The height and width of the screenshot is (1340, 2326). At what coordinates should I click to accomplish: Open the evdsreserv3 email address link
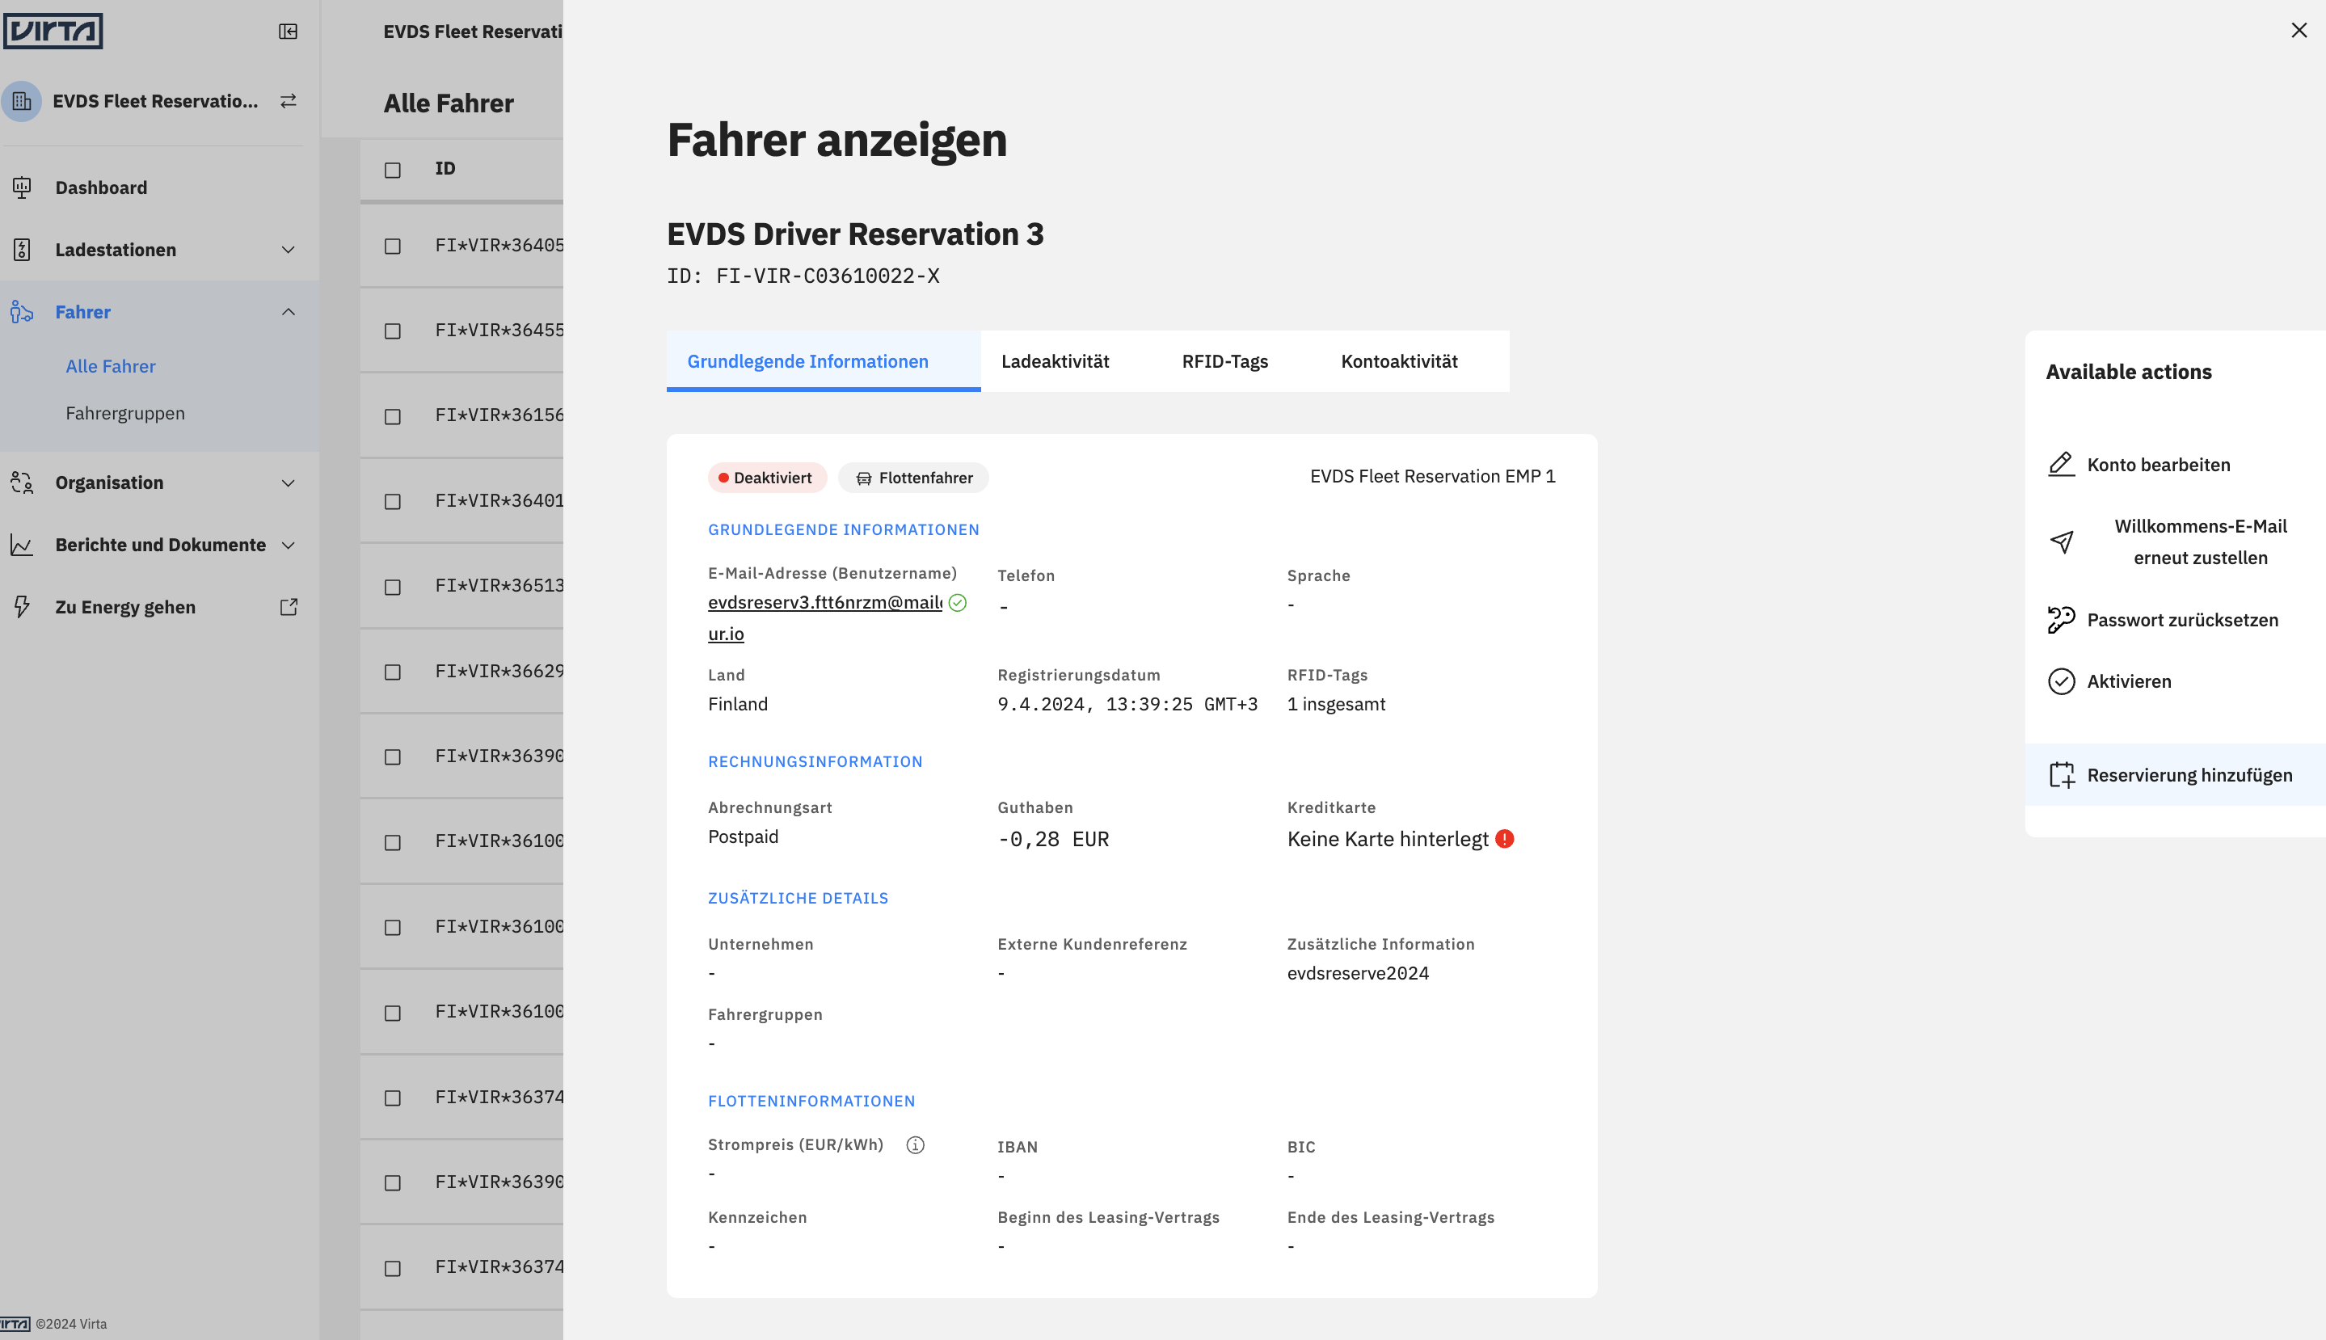pyautogui.click(x=824, y=603)
